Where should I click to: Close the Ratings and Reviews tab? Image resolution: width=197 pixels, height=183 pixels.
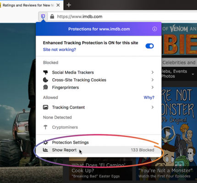point(58,5)
